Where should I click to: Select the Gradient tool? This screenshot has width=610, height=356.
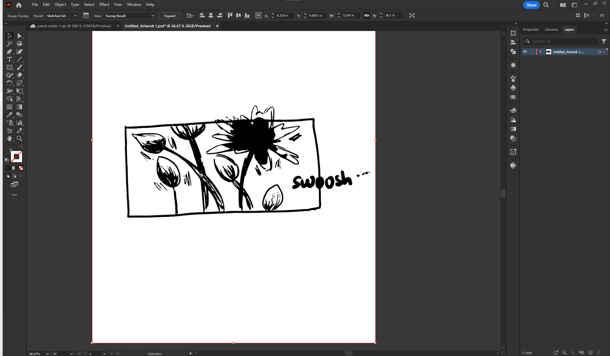click(x=20, y=107)
